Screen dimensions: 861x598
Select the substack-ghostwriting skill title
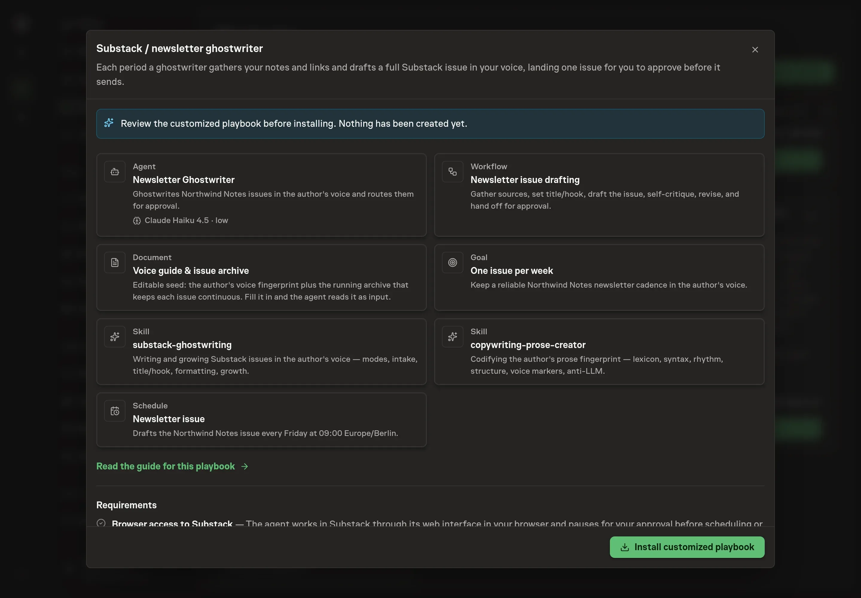[182, 345]
